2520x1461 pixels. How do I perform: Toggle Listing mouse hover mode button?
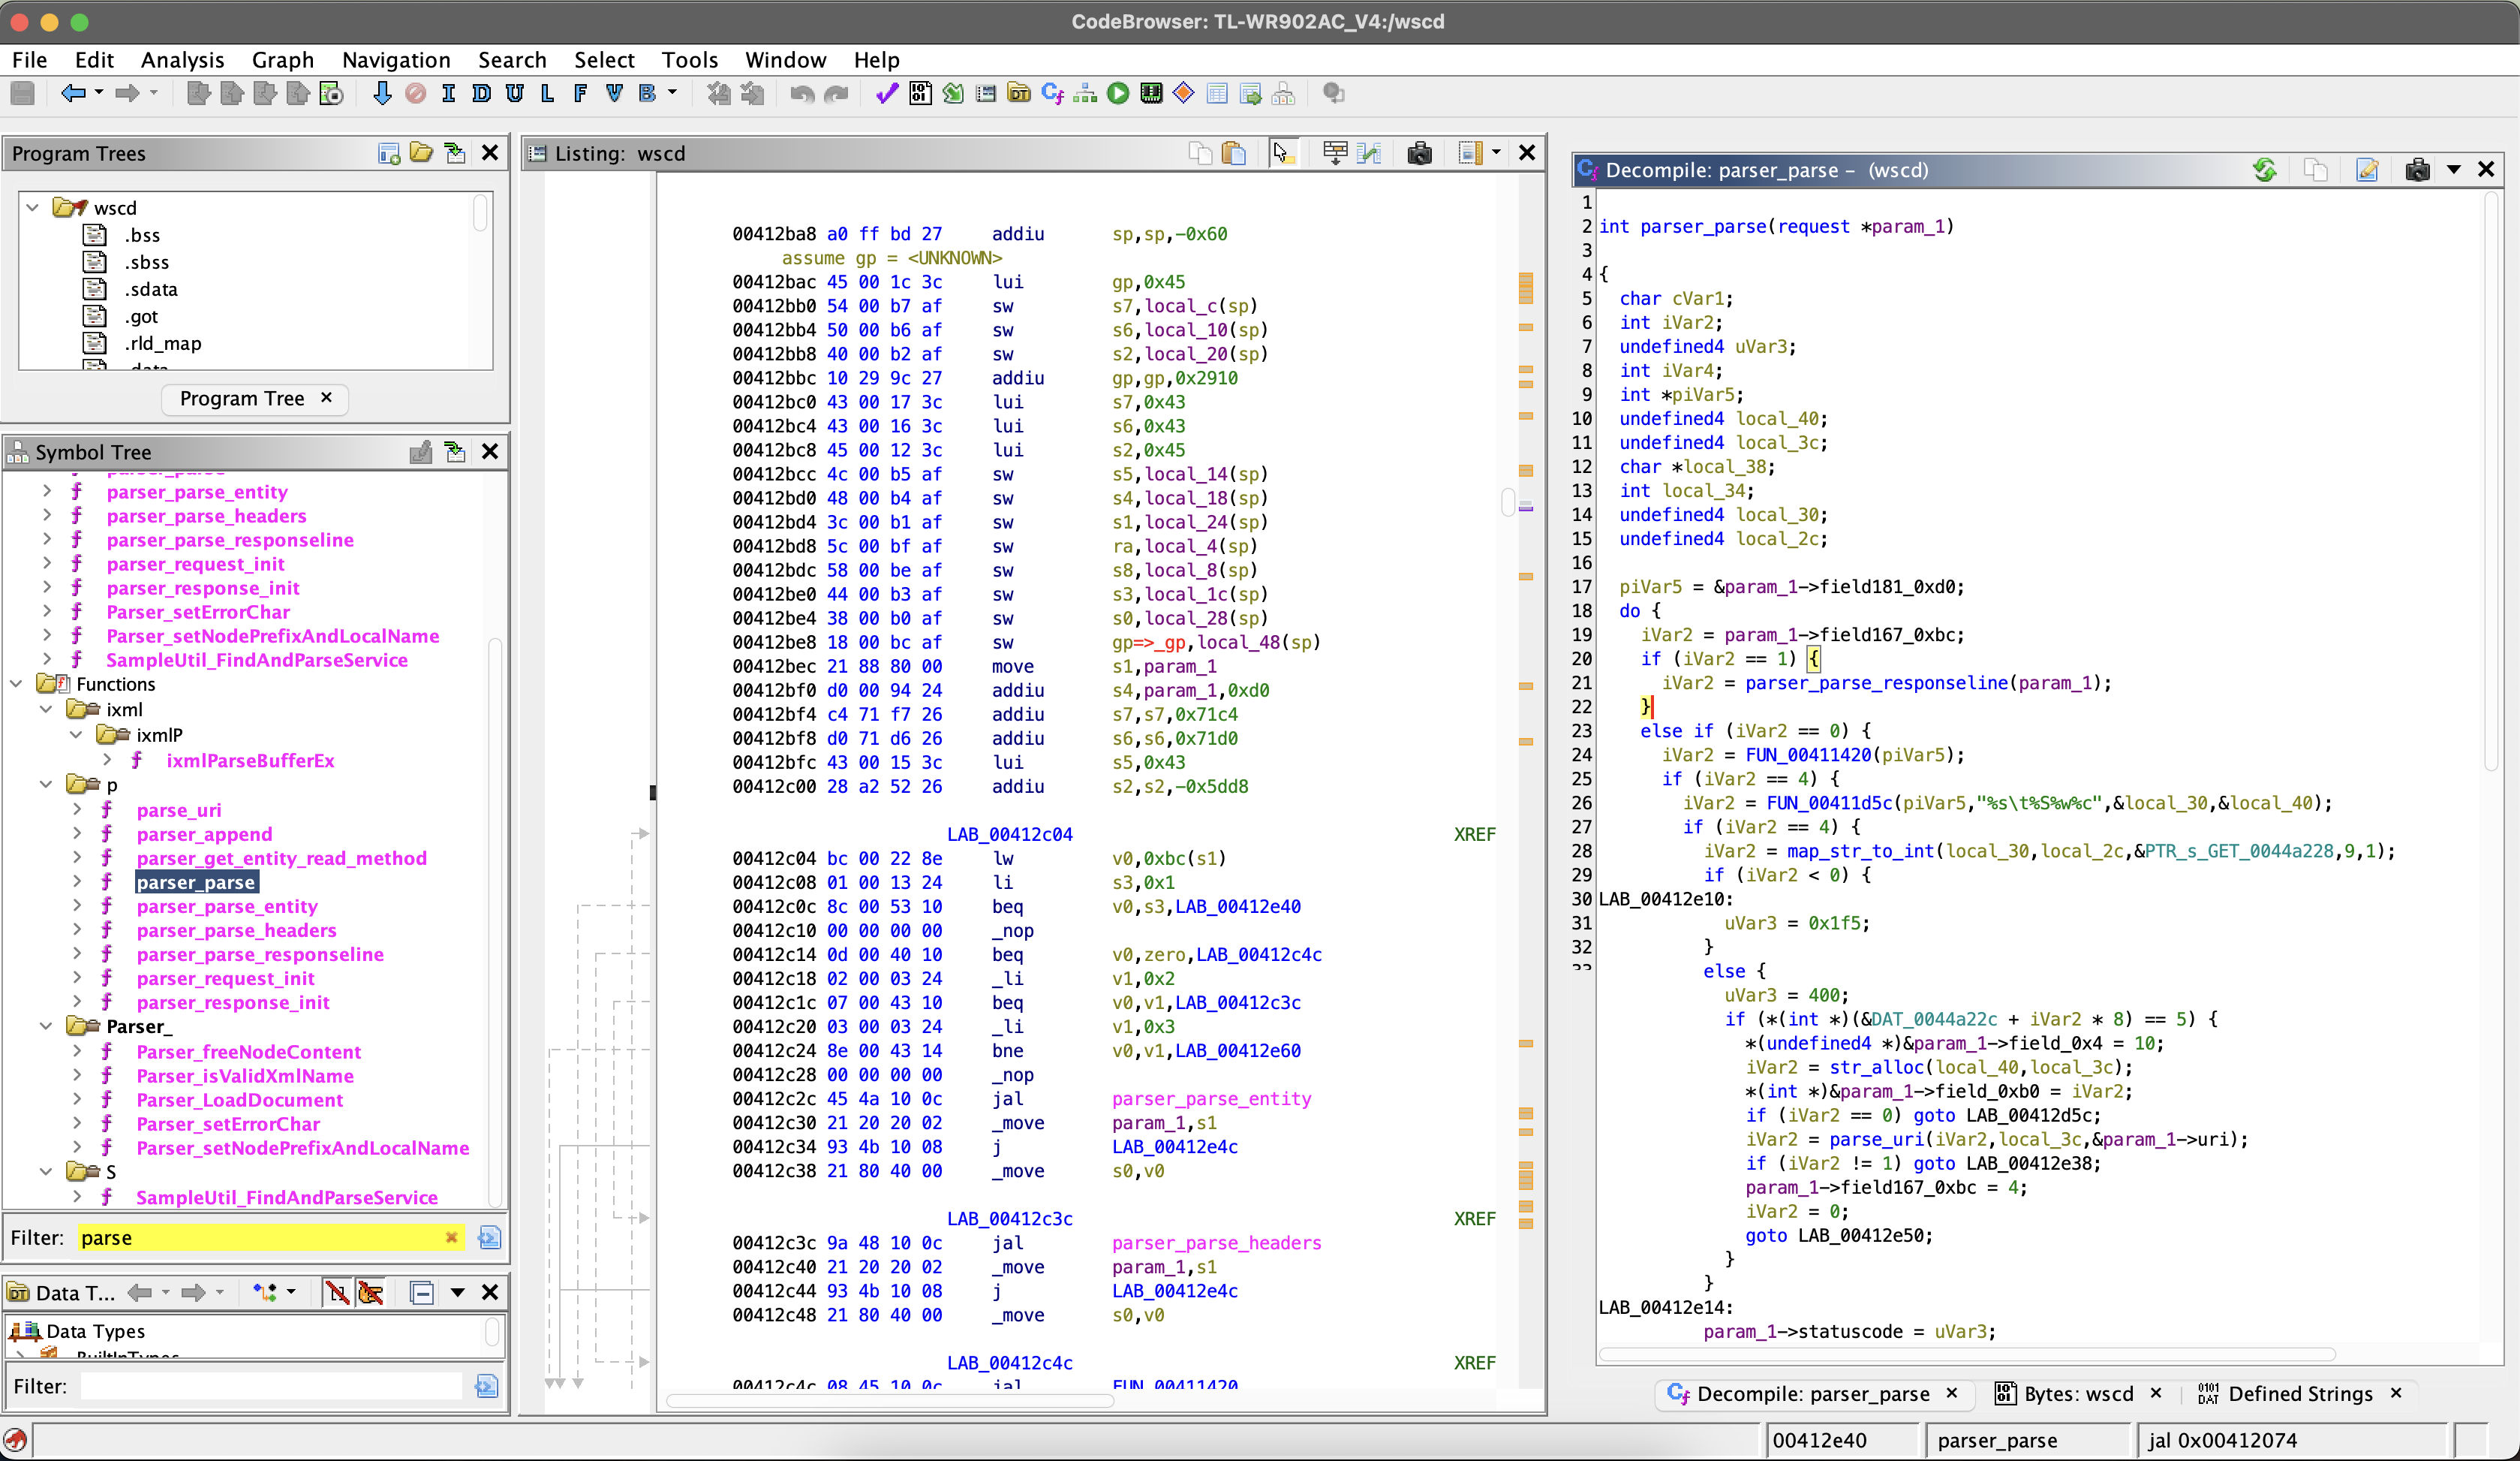pyautogui.click(x=1283, y=153)
